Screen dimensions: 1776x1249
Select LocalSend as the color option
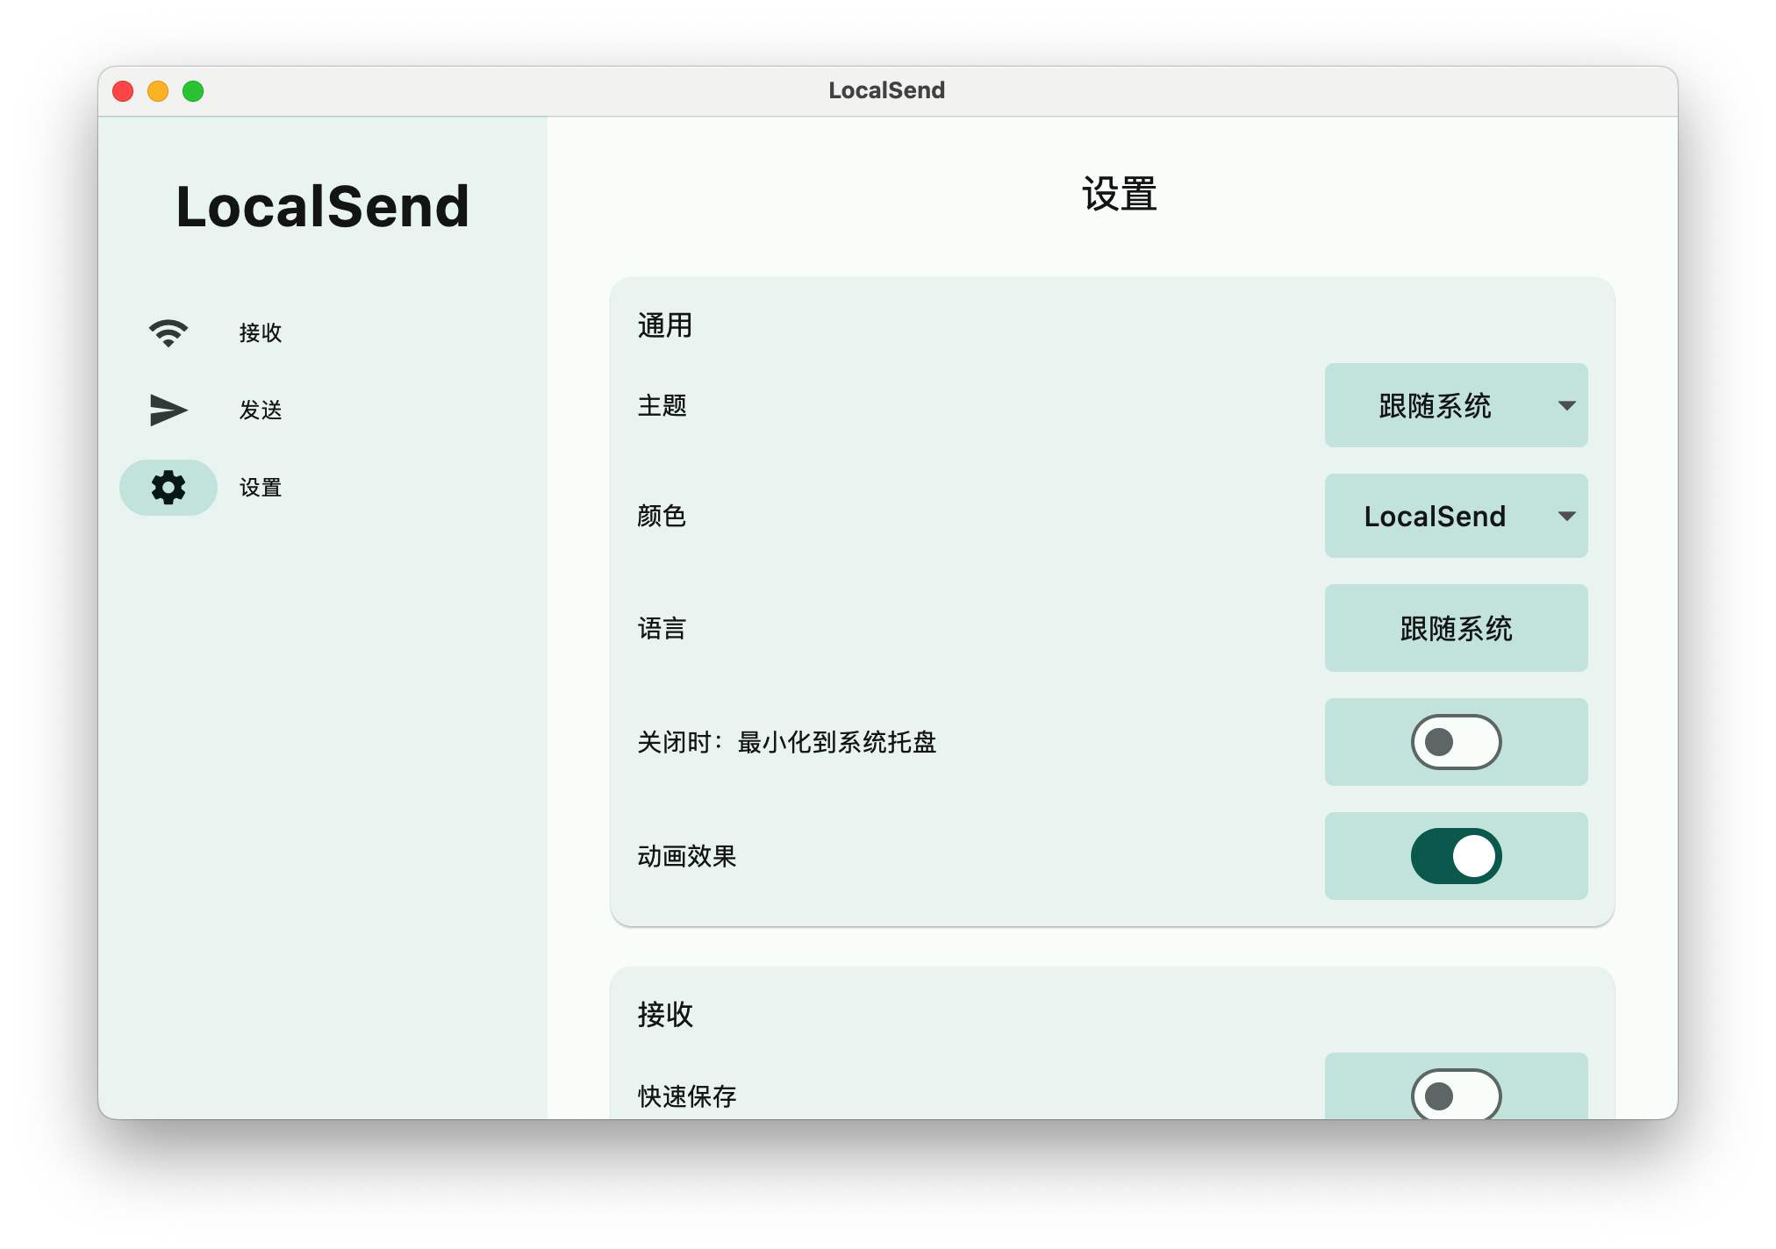pos(1456,516)
